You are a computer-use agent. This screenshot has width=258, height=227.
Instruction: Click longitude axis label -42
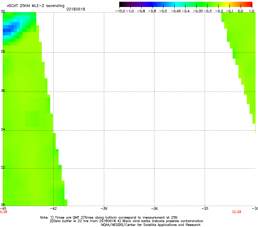(53, 208)
